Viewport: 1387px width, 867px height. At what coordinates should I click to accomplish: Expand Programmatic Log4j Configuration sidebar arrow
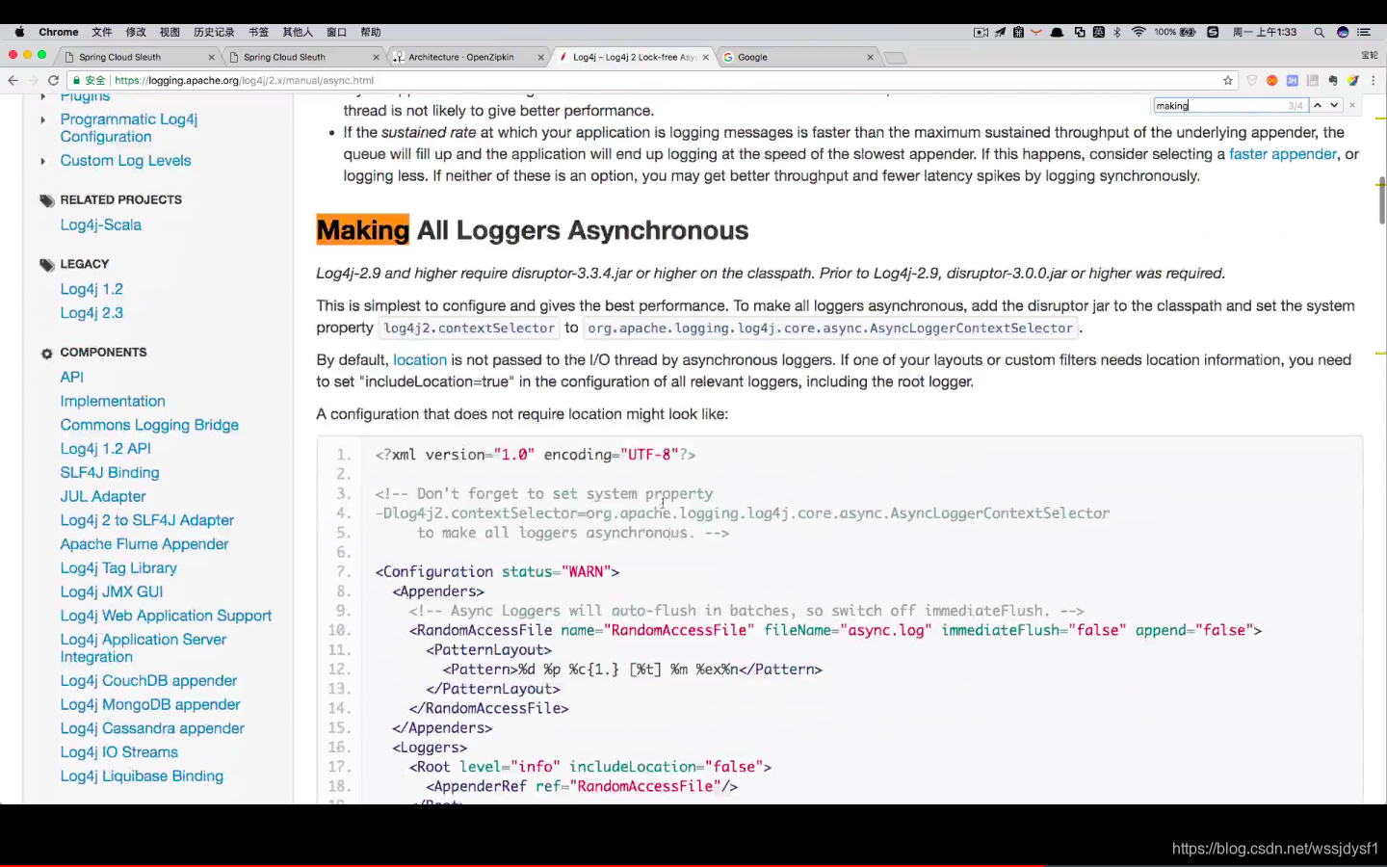42,120
